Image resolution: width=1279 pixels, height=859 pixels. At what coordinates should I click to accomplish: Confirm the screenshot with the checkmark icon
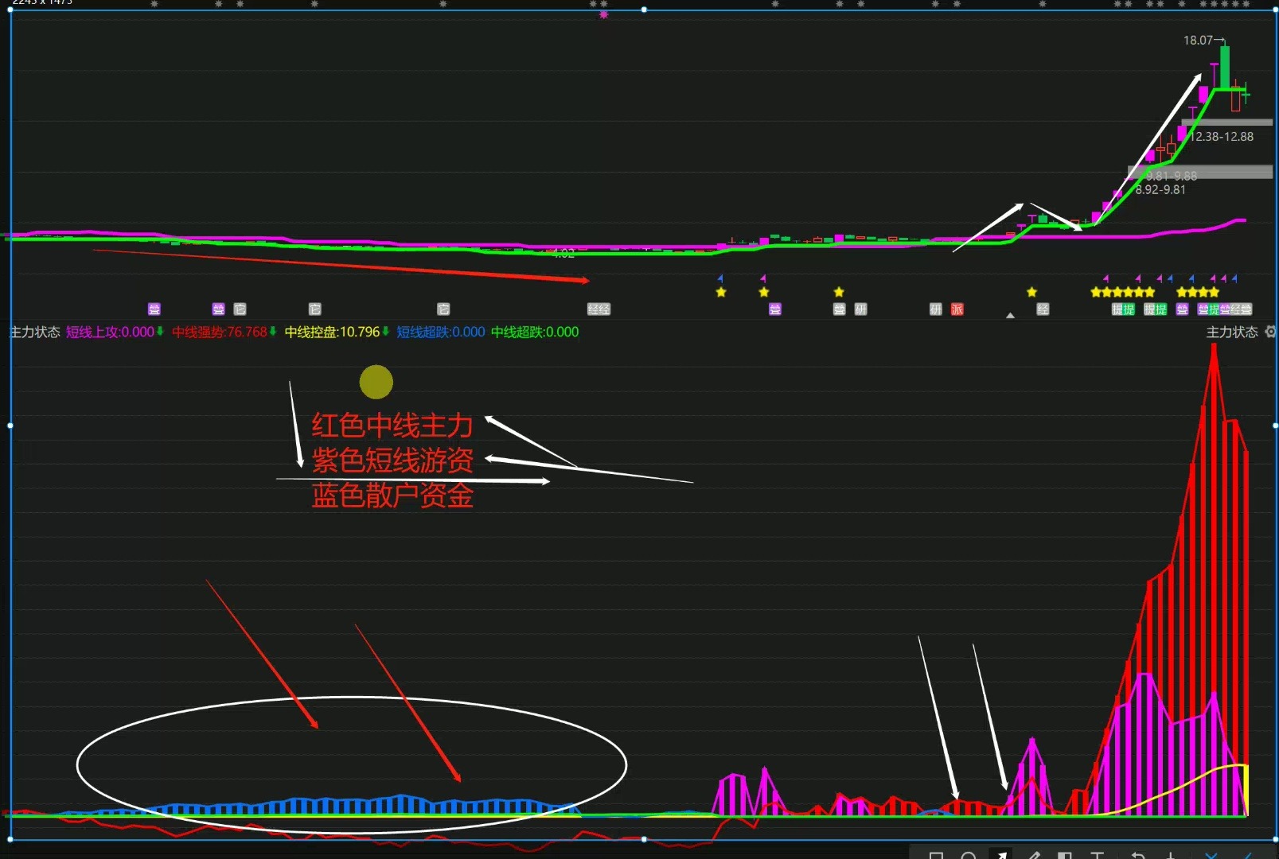click(x=1247, y=856)
